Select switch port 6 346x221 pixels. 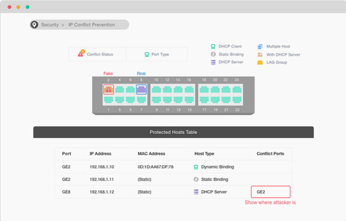[131, 90]
